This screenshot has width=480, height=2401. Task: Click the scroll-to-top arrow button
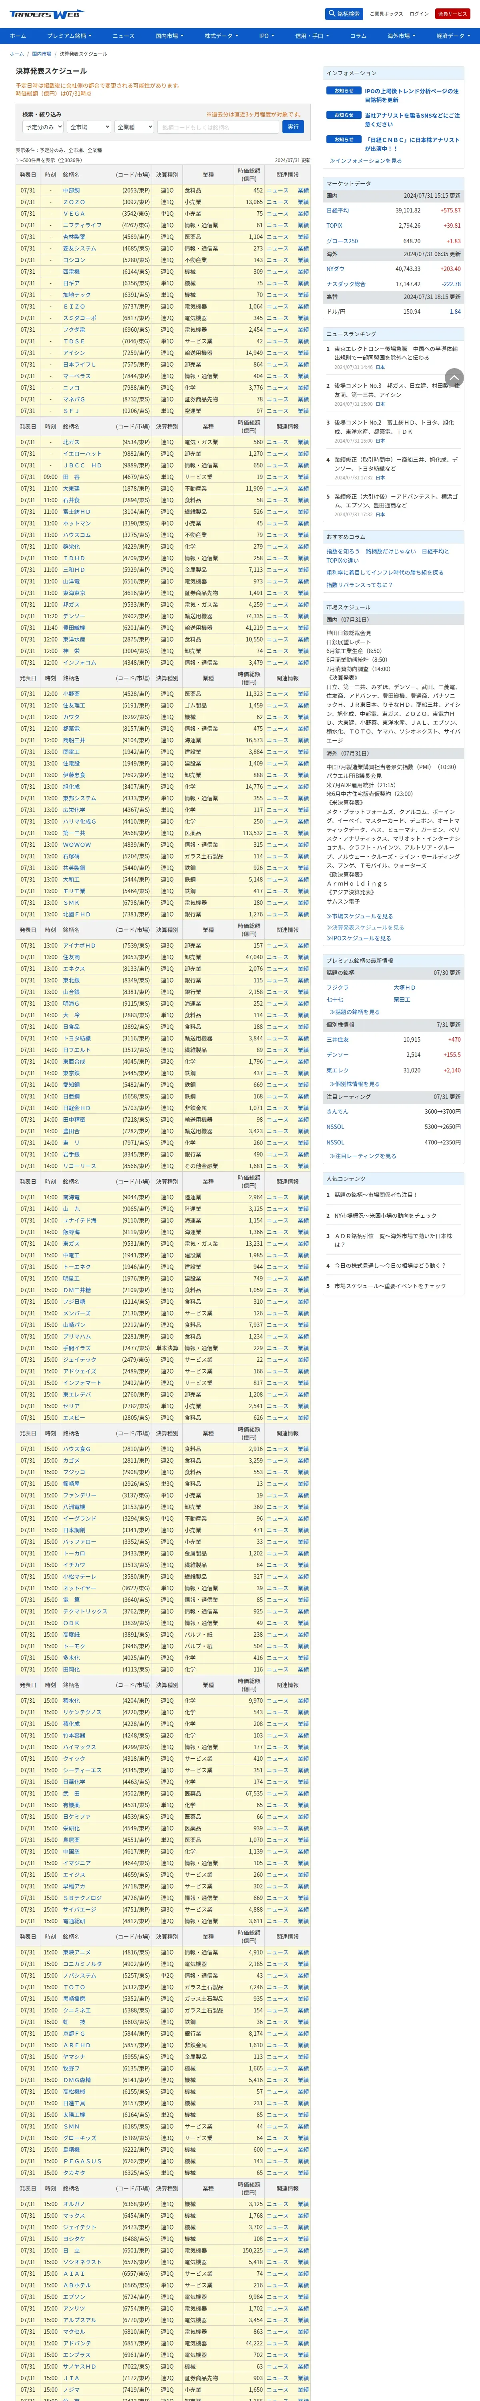(454, 377)
